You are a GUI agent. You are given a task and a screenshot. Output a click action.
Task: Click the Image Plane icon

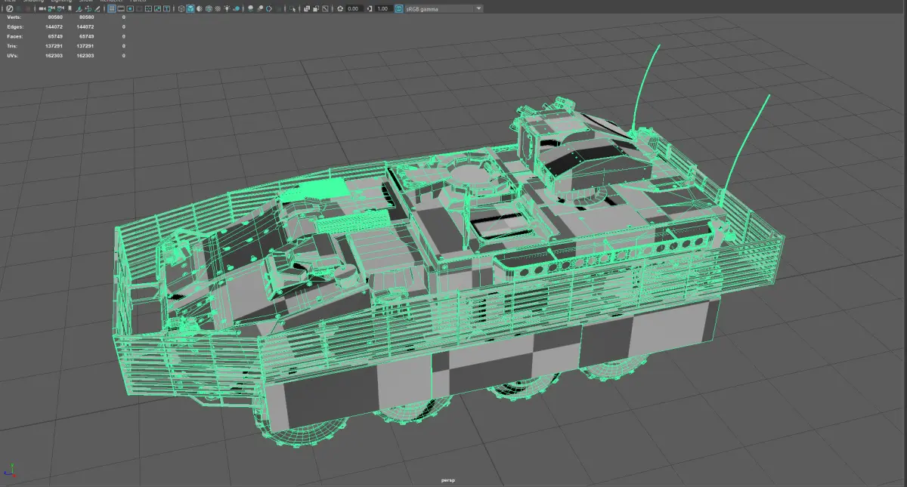(79, 8)
